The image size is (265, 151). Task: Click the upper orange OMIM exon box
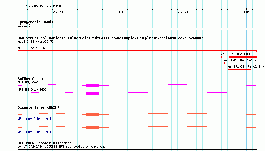point(93,115)
